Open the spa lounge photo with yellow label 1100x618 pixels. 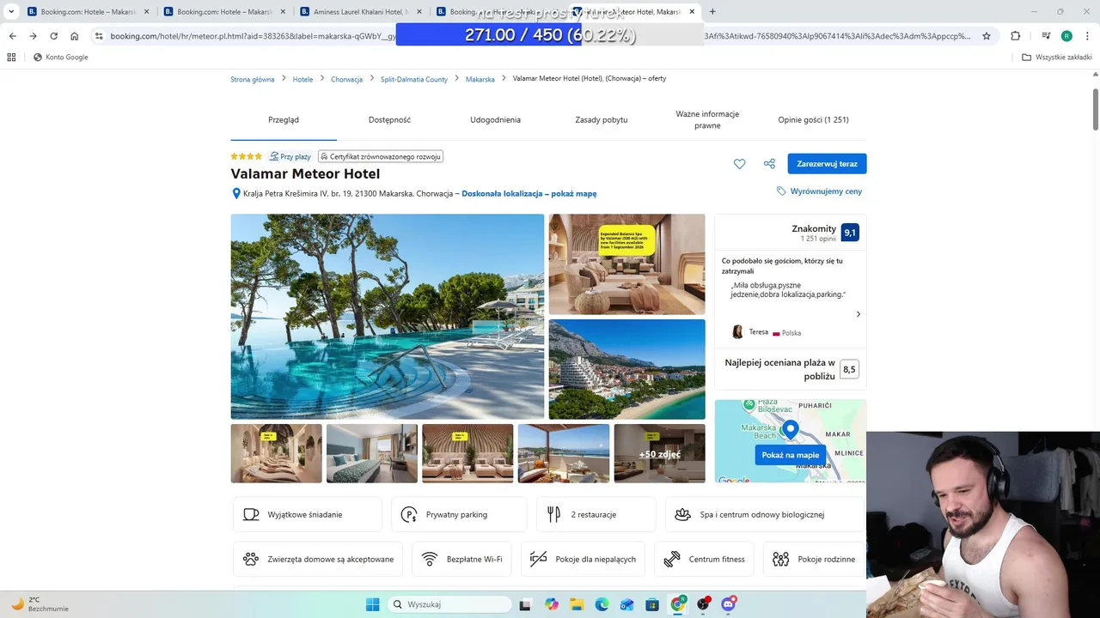[627, 264]
